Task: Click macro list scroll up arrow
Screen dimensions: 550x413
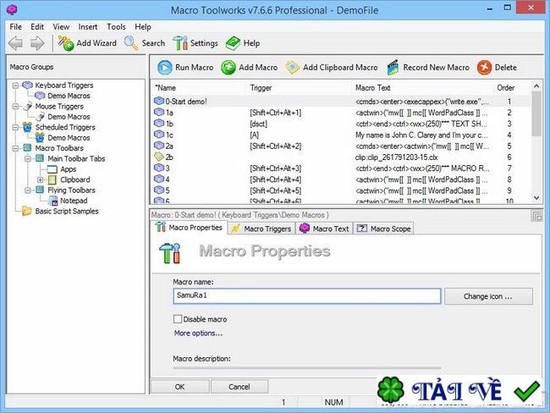Action: [x=536, y=86]
